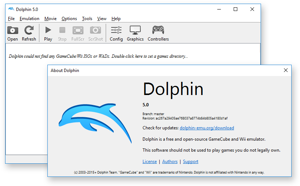Screen dimensions: 300x186
Task: Follow the dolphin-emu.org/download link
Action: 207,128
